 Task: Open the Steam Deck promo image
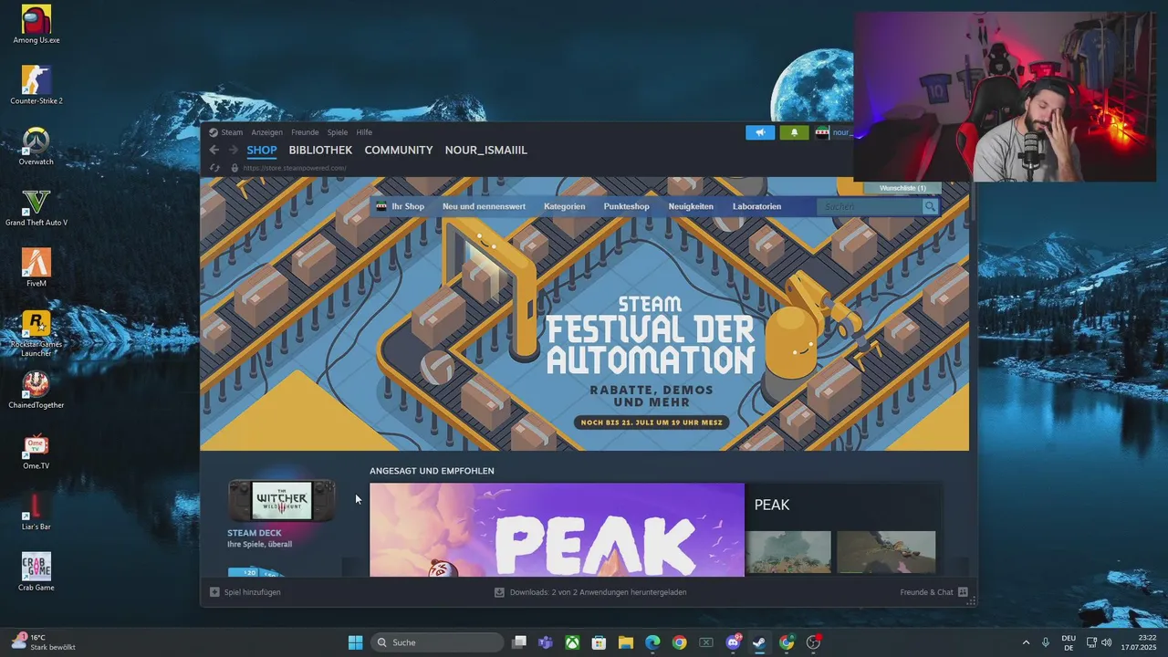tap(282, 501)
